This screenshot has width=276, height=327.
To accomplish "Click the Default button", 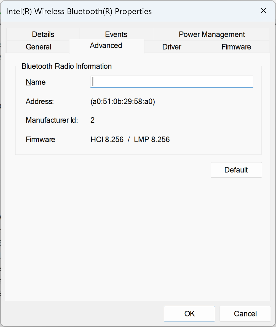I will click(236, 170).
